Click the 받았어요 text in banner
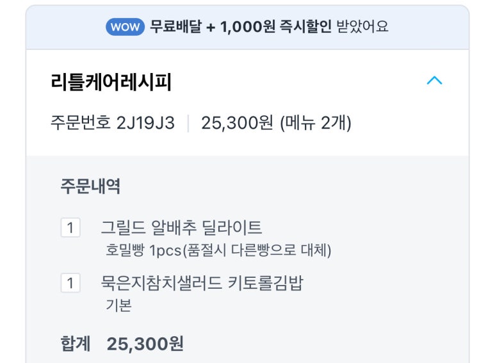This screenshot has width=495, height=363. (362, 27)
